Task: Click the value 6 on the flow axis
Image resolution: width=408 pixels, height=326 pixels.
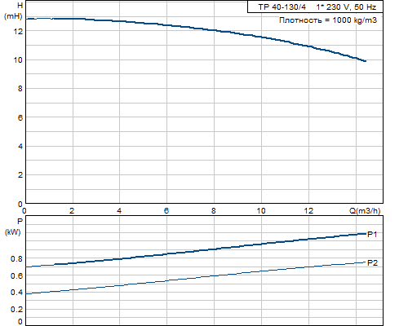Action: [x=166, y=211]
